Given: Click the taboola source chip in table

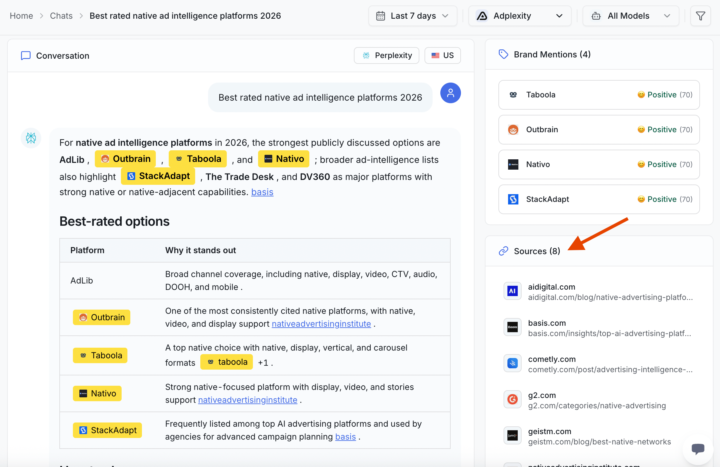Looking at the screenshot, I should point(226,362).
